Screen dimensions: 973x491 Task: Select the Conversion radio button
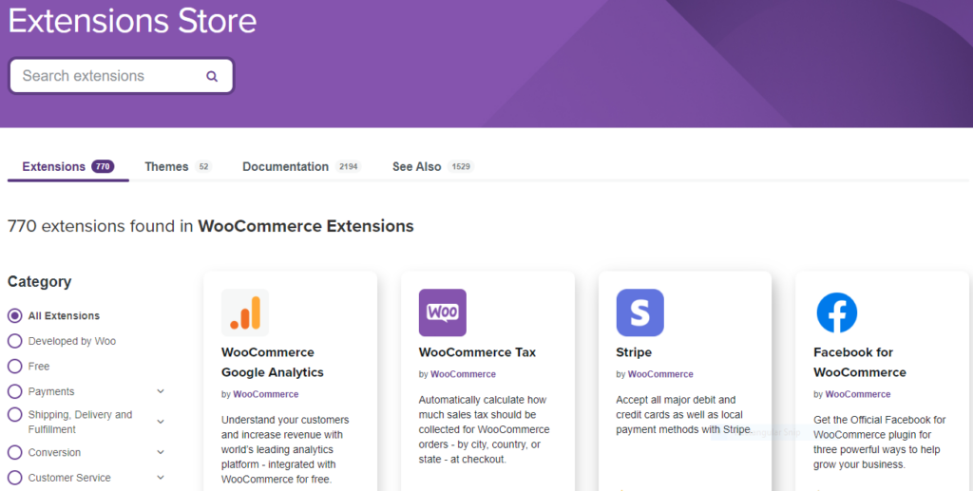point(15,453)
